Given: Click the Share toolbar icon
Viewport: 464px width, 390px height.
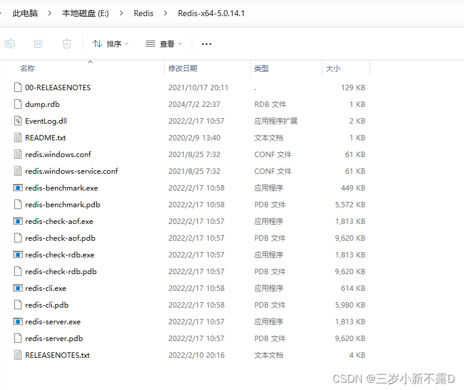Looking at the screenshot, I should click(x=38, y=44).
